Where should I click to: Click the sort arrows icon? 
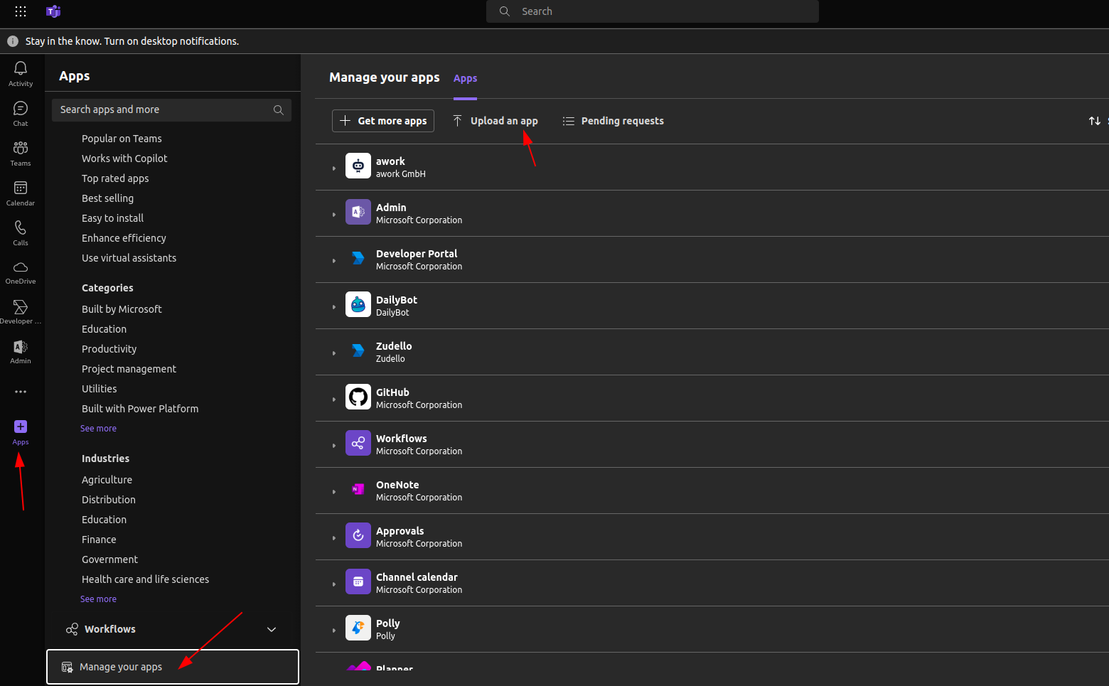point(1095,121)
